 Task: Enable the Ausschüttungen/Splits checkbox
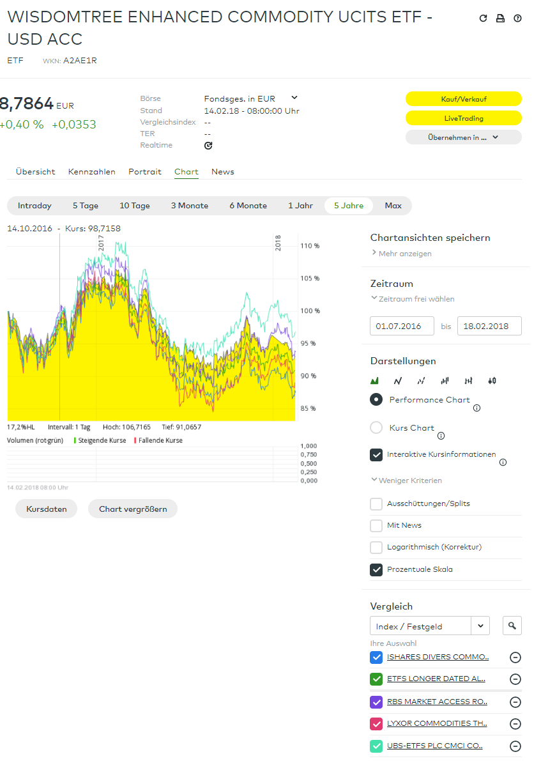pyautogui.click(x=376, y=503)
